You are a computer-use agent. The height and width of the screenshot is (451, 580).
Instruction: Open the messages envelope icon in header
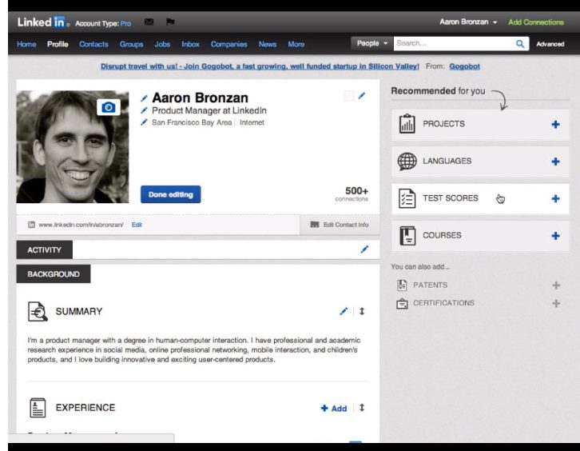[149, 22]
